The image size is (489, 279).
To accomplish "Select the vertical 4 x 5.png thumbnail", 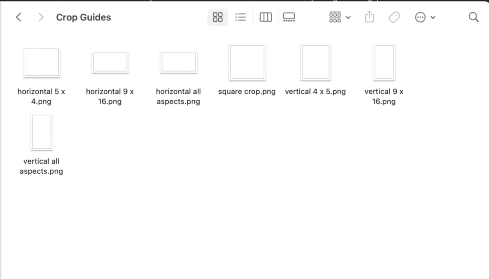I will tap(316, 62).
